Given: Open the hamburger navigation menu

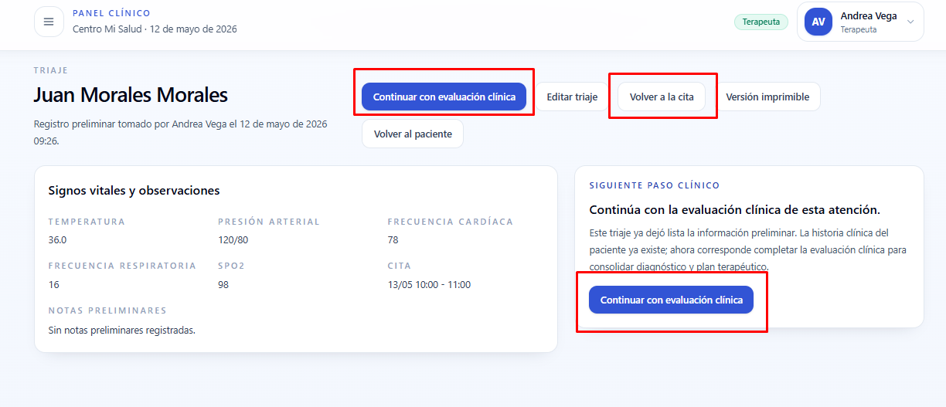Looking at the screenshot, I should 49,22.
